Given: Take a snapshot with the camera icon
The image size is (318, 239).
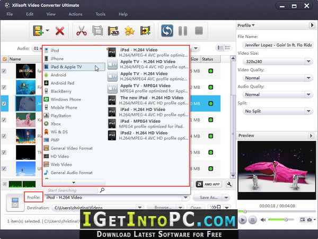Looking at the screenshot, I should click(310, 220).
